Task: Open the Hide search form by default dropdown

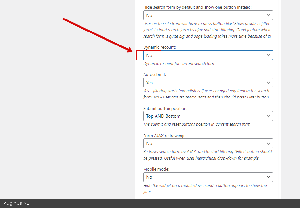Action: [x=208, y=15]
